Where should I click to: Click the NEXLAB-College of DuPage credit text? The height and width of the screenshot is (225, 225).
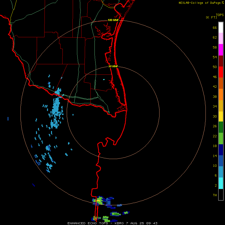(x=199, y=3)
